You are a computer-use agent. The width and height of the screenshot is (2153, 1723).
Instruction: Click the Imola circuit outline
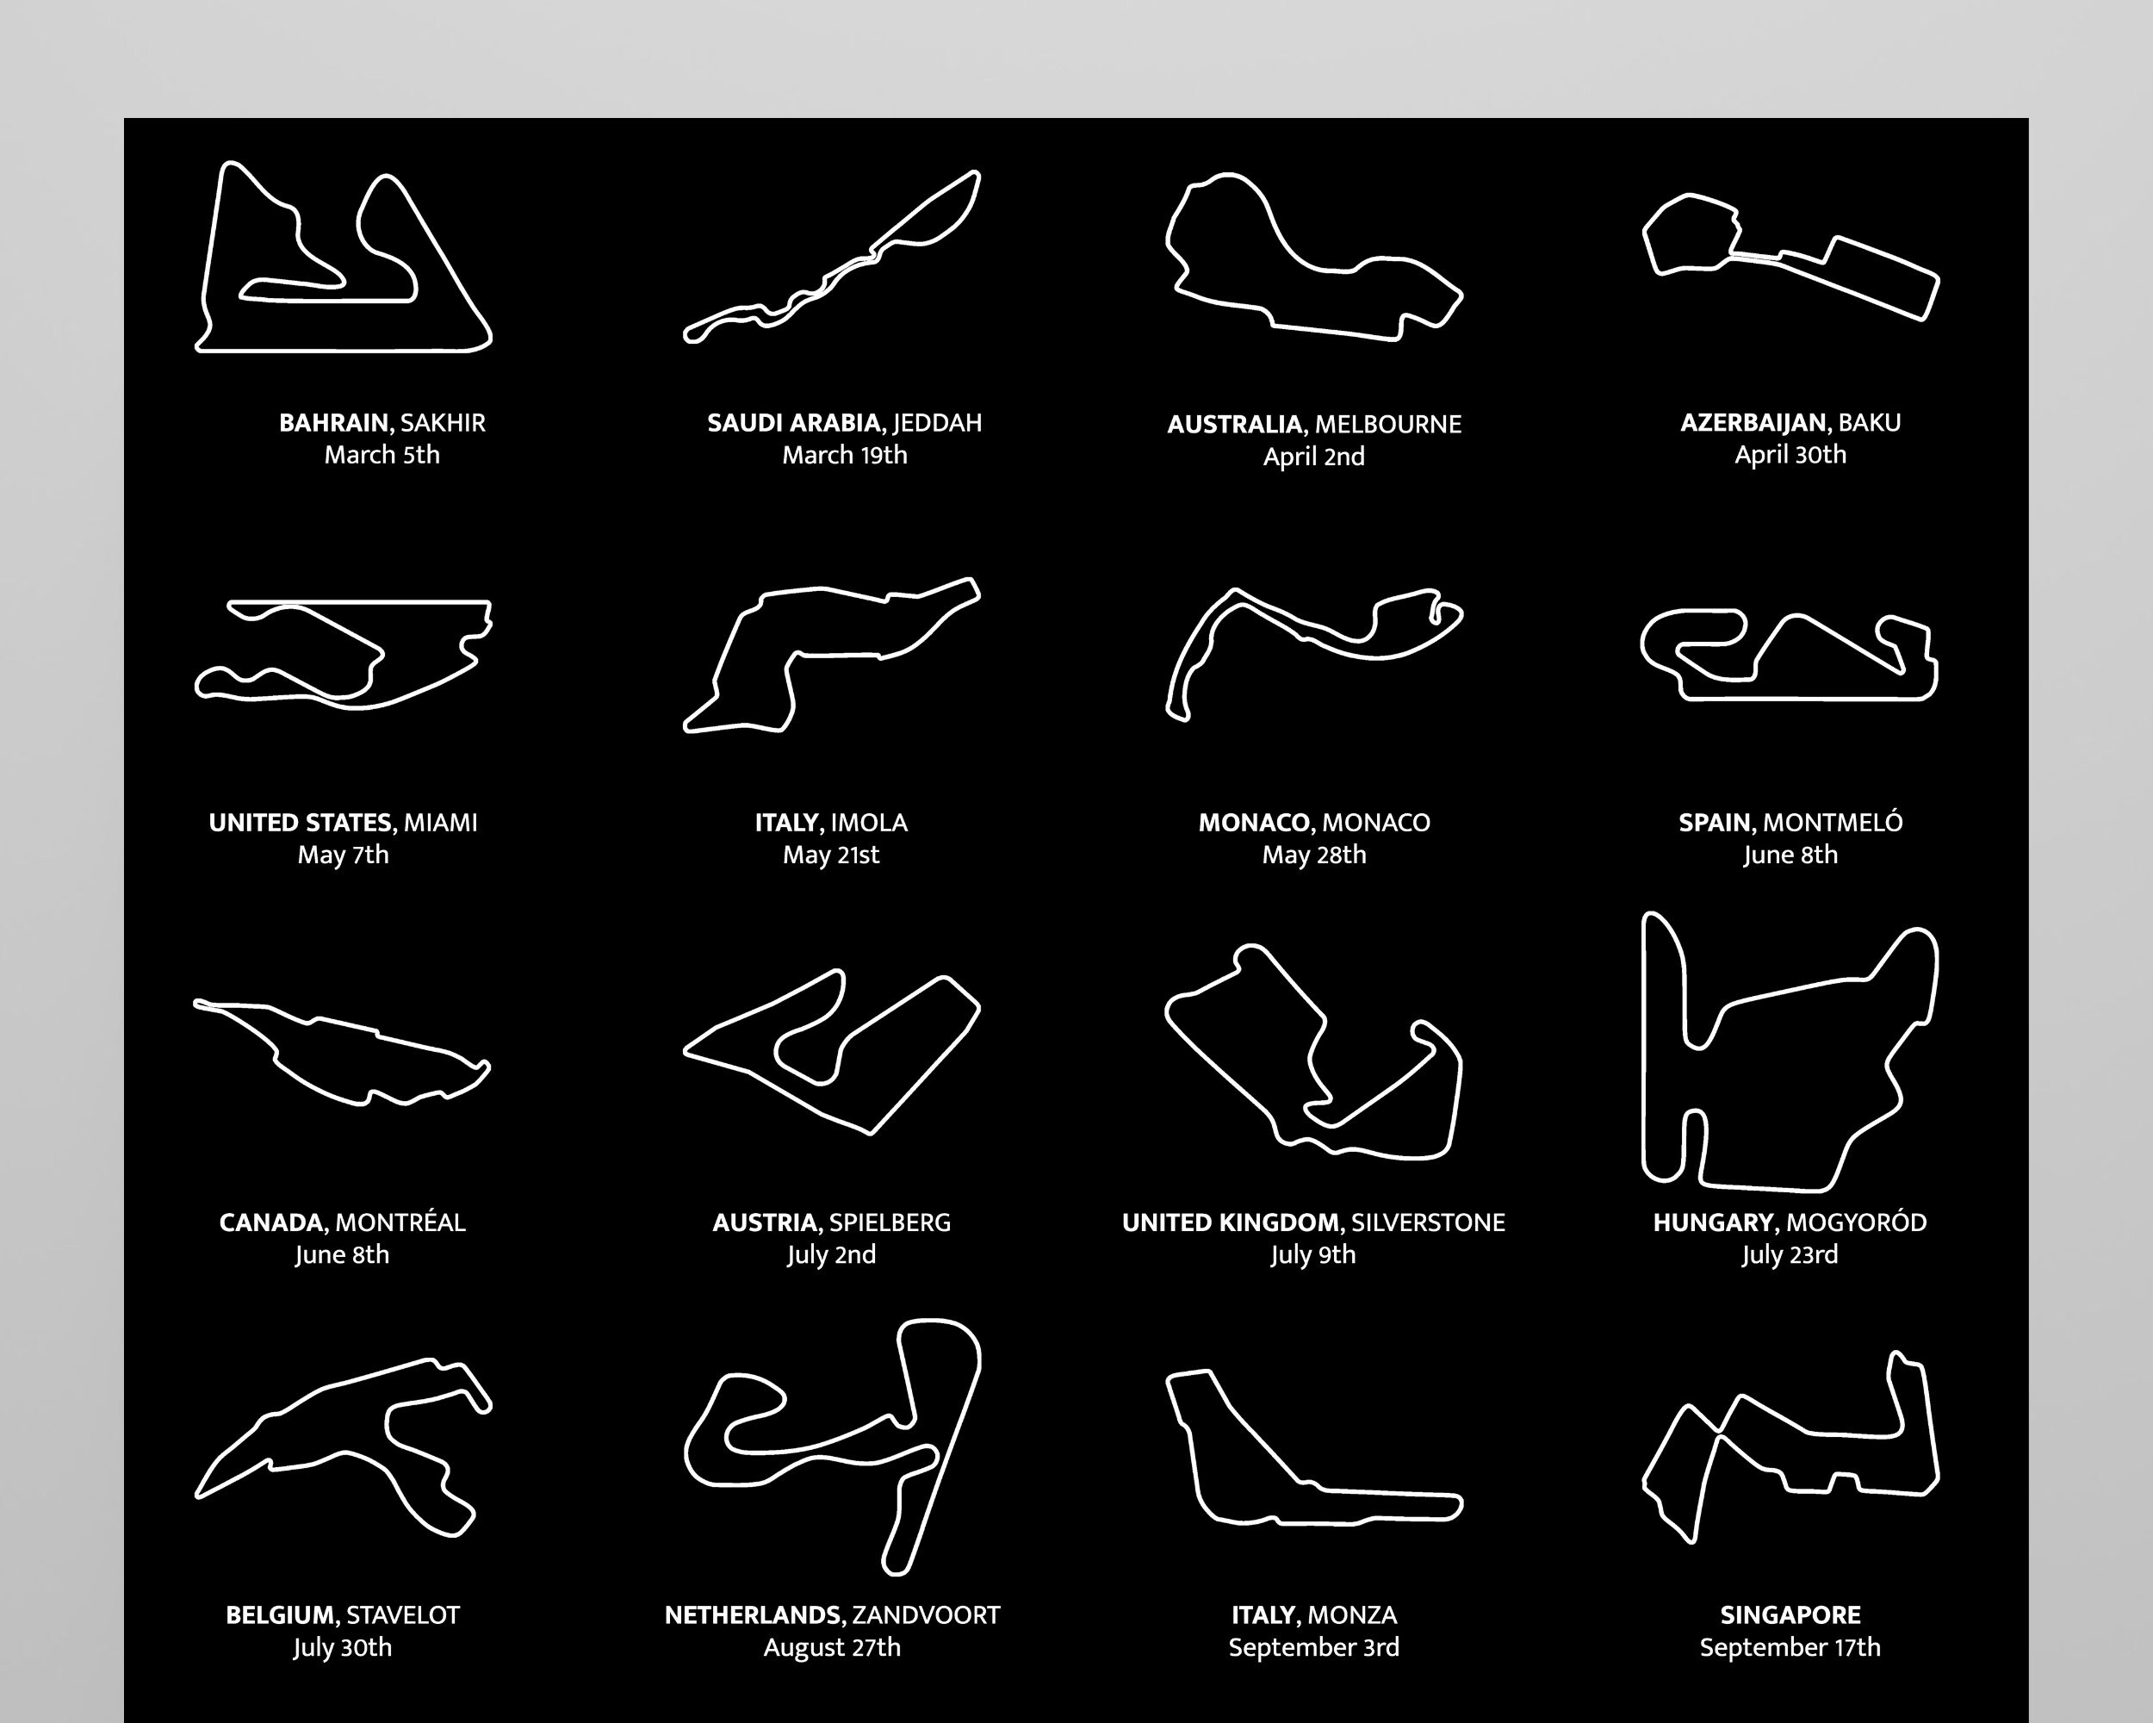coord(832,656)
